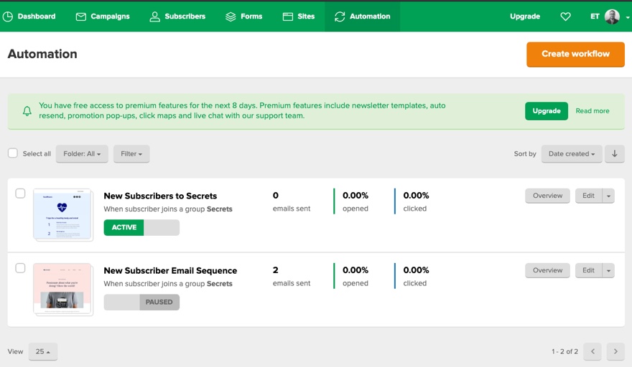Expand the Folder: All dropdown
This screenshot has width=632, height=367.
coord(82,153)
